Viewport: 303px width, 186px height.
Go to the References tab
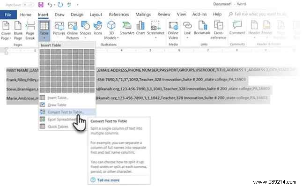pos(119,15)
